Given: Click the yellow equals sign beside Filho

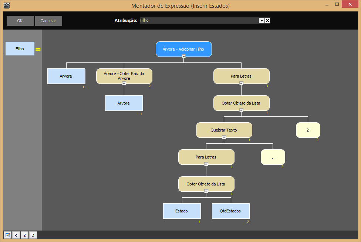Looking at the screenshot, I should 38,49.
